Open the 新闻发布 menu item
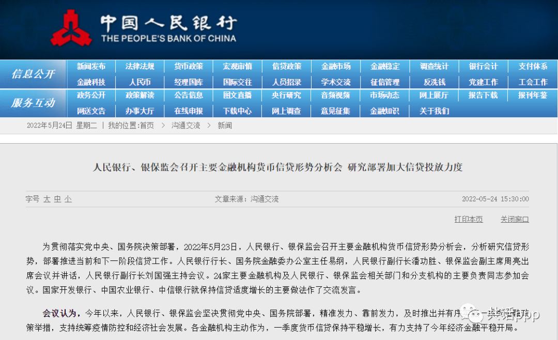This screenshot has width=558, height=340. click(x=91, y=66)
